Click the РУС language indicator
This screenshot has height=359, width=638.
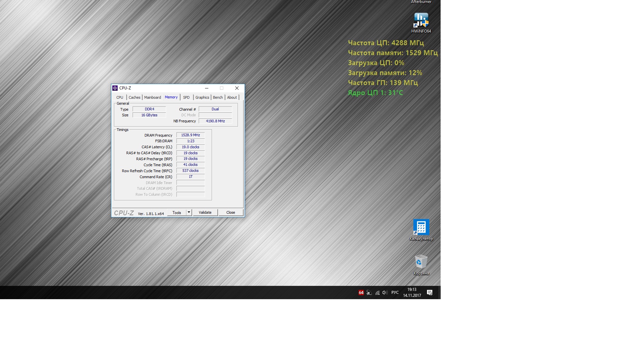click(395, 293)
